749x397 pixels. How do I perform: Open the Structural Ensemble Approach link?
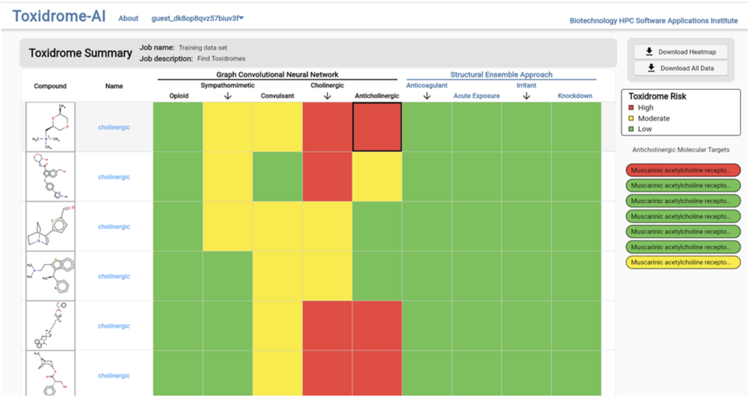click(x=501, y=75)
